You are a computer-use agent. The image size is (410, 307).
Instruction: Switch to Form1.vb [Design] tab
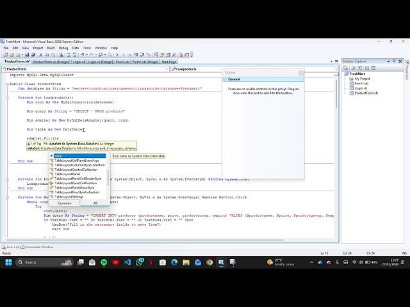click(x=145, y=62)
